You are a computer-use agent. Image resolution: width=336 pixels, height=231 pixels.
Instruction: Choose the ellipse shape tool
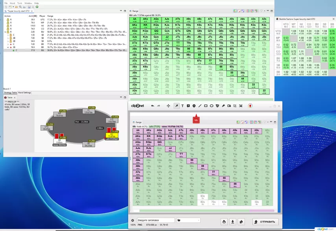coord(212,106)
